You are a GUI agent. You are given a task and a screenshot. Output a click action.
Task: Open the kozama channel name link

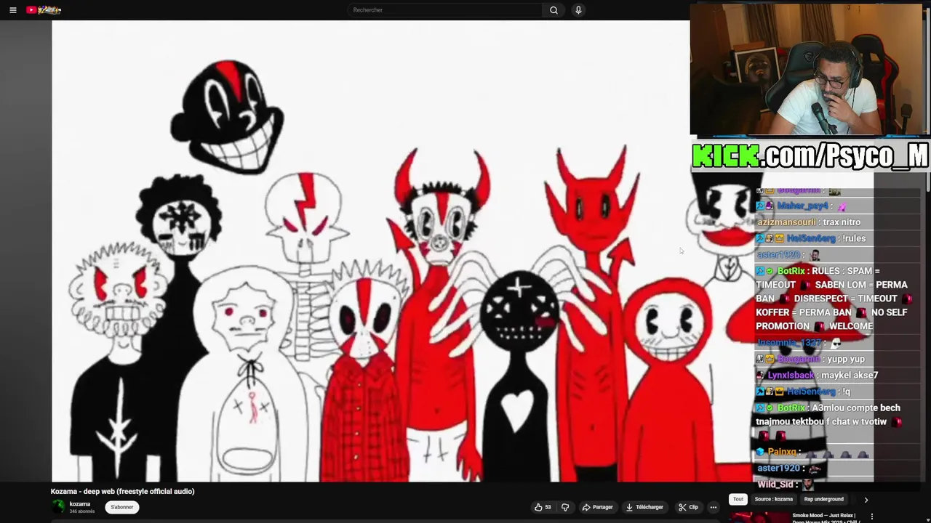pyautogui.click(x=80, y=504)
